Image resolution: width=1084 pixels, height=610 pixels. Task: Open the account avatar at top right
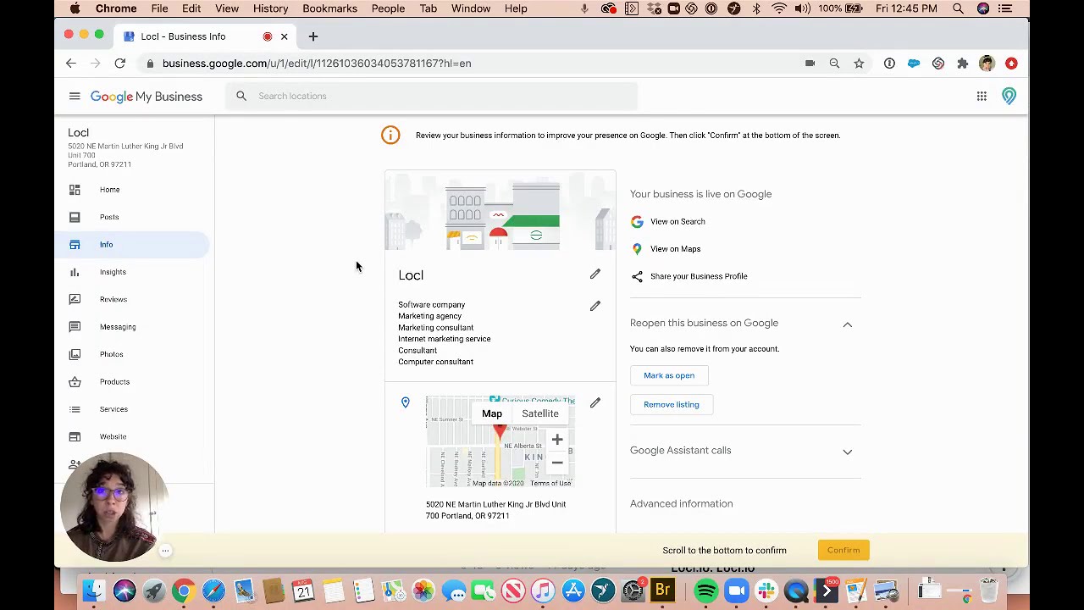tap(1009, 97)
